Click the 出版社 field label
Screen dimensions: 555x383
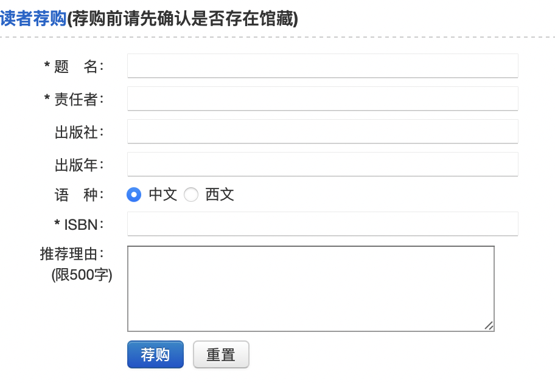coord(79,133)
